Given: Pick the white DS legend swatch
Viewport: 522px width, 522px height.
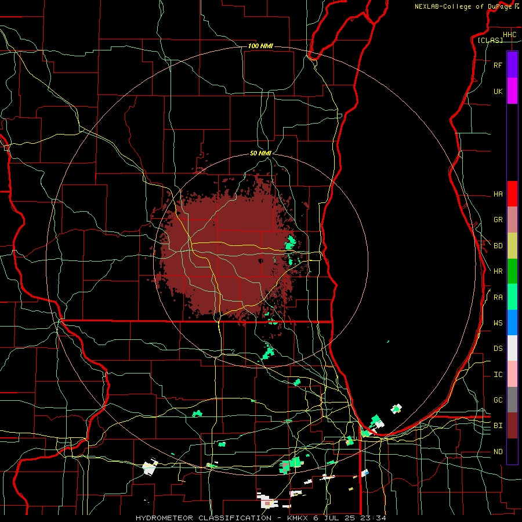Looking at the screenshot, I should pyautogui.click(x=512, y=348).
